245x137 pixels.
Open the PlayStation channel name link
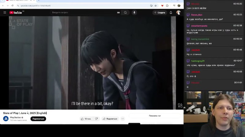point(16,118)
